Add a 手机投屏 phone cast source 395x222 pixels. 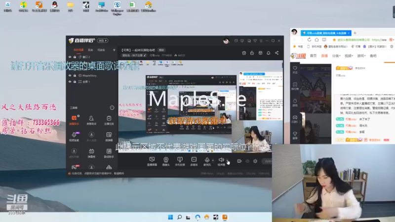point(180,161)
